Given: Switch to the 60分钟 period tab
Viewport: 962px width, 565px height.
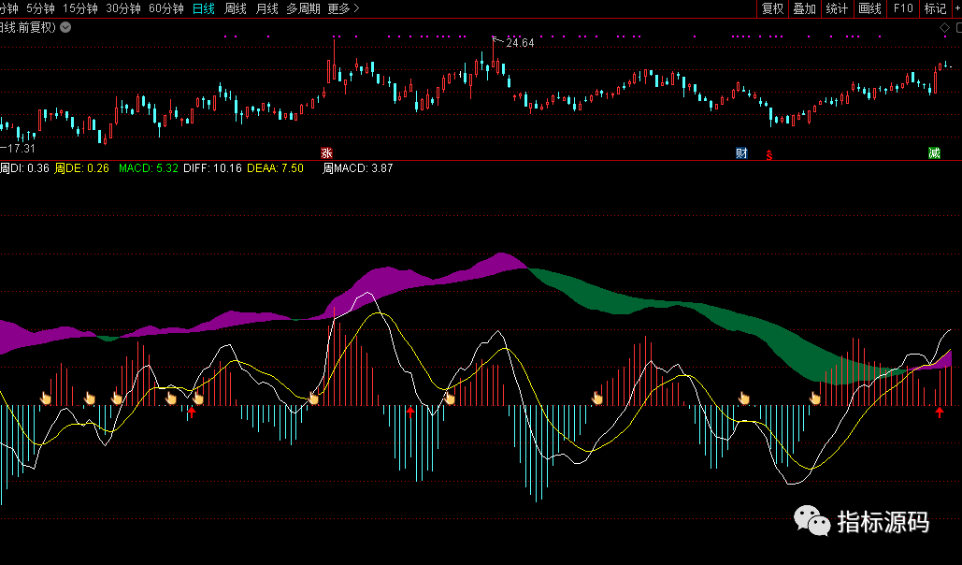Looking at the screenshot, I should 166,8.
